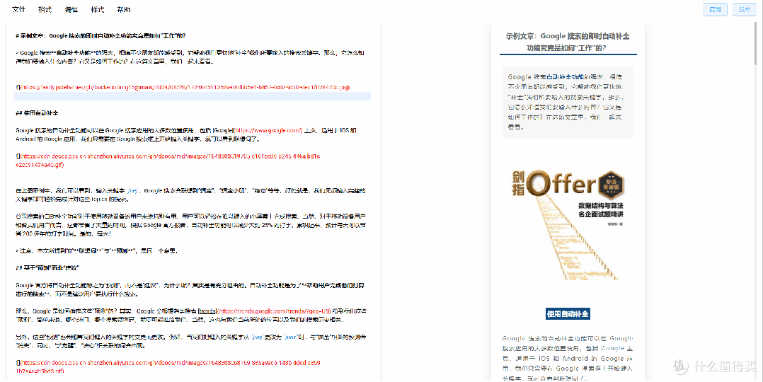Click the editor paragraph starting 在上图示例中
763x382 pixels.
tap(191, 195)
